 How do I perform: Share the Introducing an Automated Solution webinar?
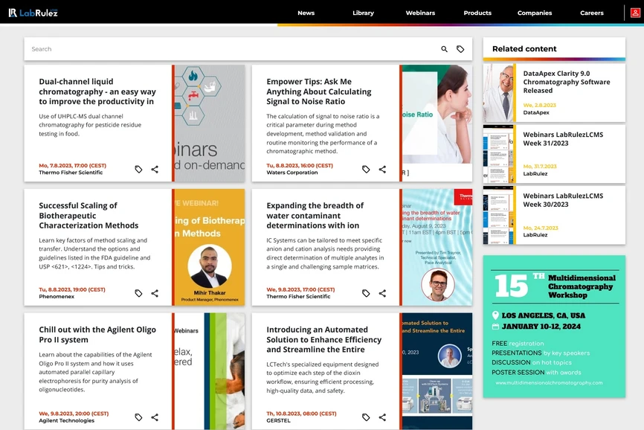coord(382,417)
